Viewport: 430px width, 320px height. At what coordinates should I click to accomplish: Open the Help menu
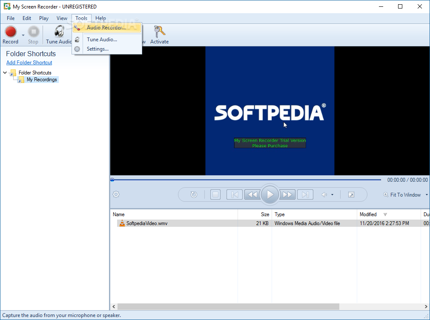coord(100,18)
